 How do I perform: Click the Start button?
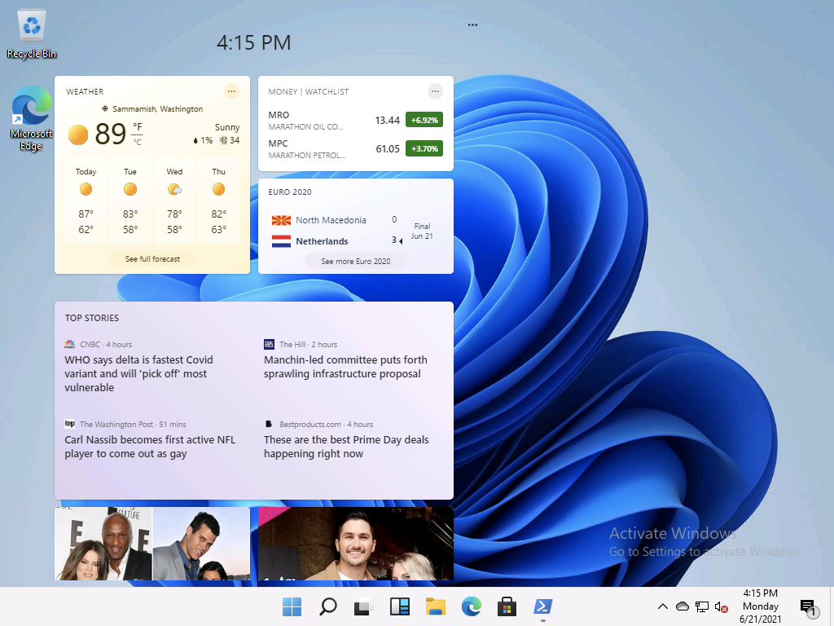291,606
